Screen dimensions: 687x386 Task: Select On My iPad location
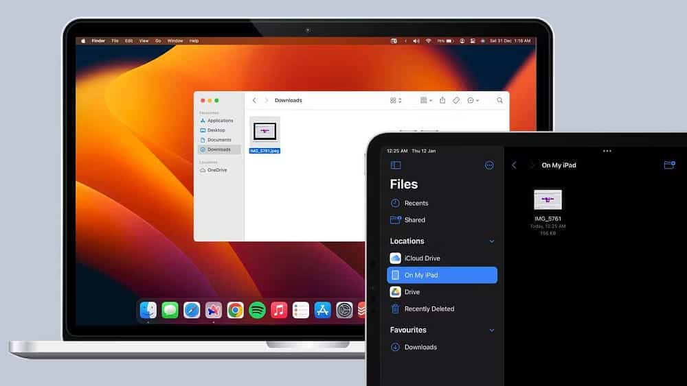point(442,275)
